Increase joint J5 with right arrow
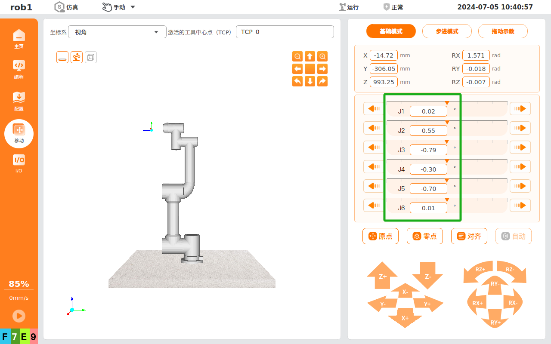 click(x=520, y=186)
